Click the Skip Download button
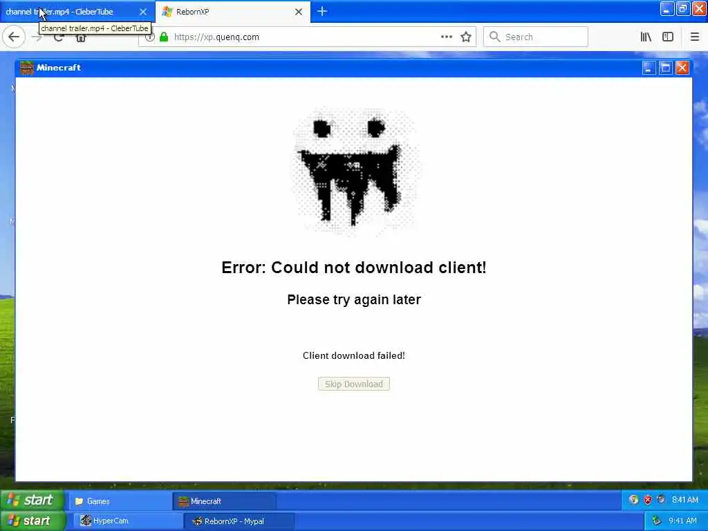 click(x=353, y=384)
